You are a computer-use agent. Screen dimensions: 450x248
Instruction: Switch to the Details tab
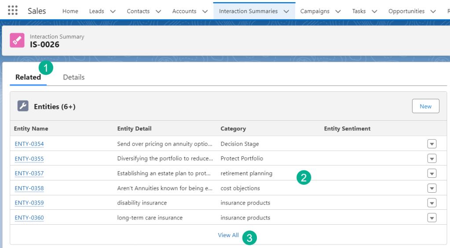[x=73, y=77]
